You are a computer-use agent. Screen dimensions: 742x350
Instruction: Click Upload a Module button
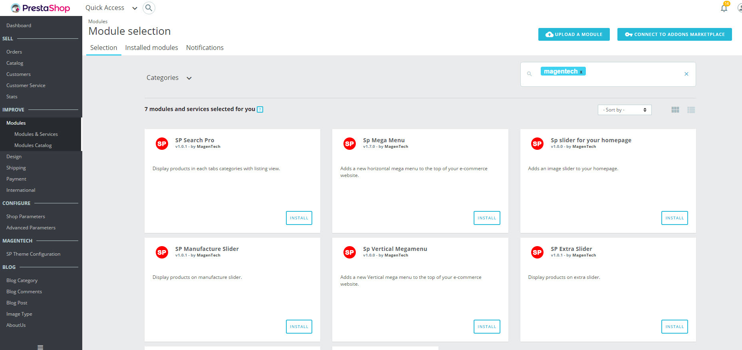pos(574,34)
